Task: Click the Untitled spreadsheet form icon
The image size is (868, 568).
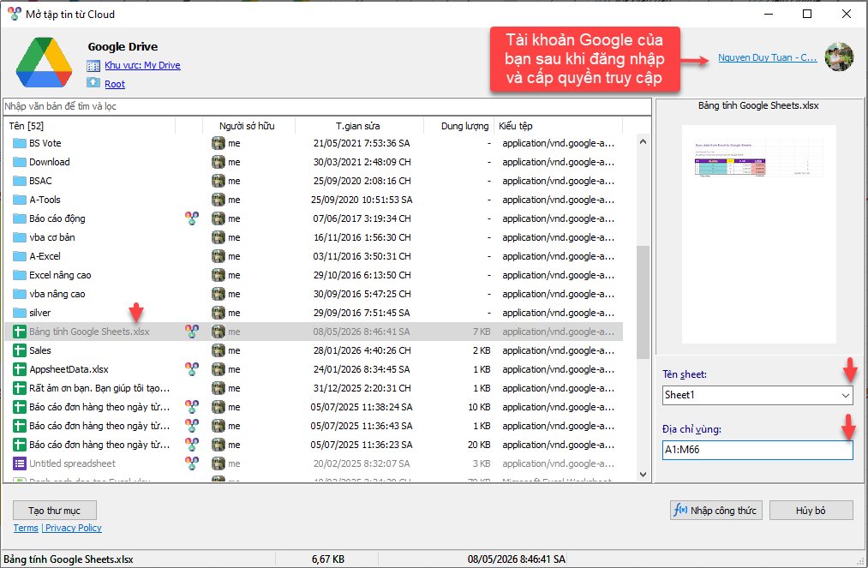Action: click(20, 463)
